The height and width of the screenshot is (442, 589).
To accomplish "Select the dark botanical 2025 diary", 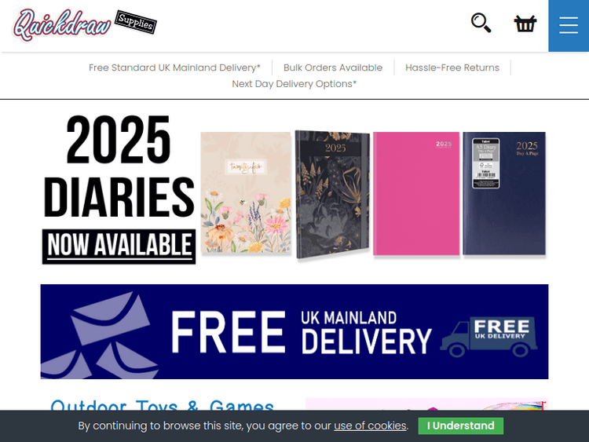I will tap(332, 194).
